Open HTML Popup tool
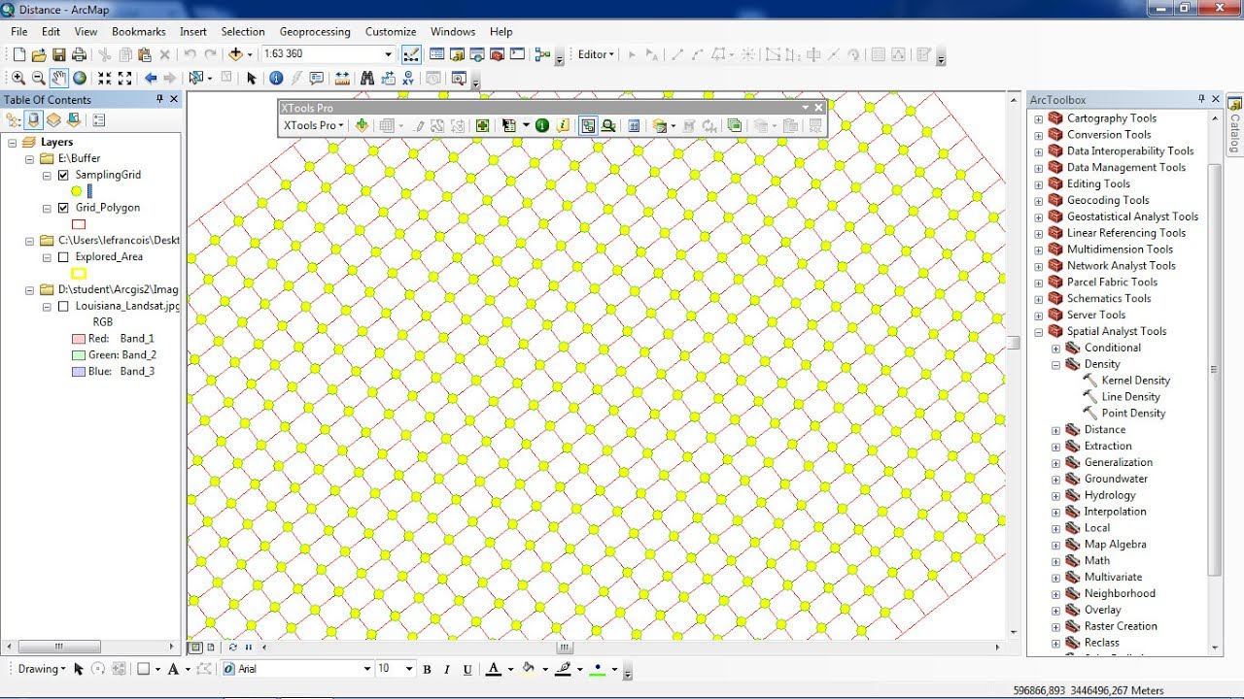The height and width of the screenshot is (699, 1244). click(318, 79)
